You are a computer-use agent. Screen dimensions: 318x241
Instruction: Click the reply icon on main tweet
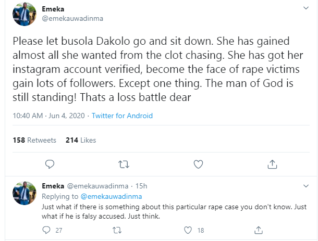(50, 164)
